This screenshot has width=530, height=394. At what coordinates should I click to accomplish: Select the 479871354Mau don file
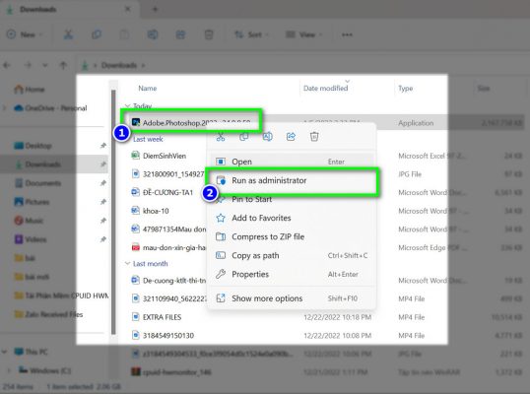168,230
